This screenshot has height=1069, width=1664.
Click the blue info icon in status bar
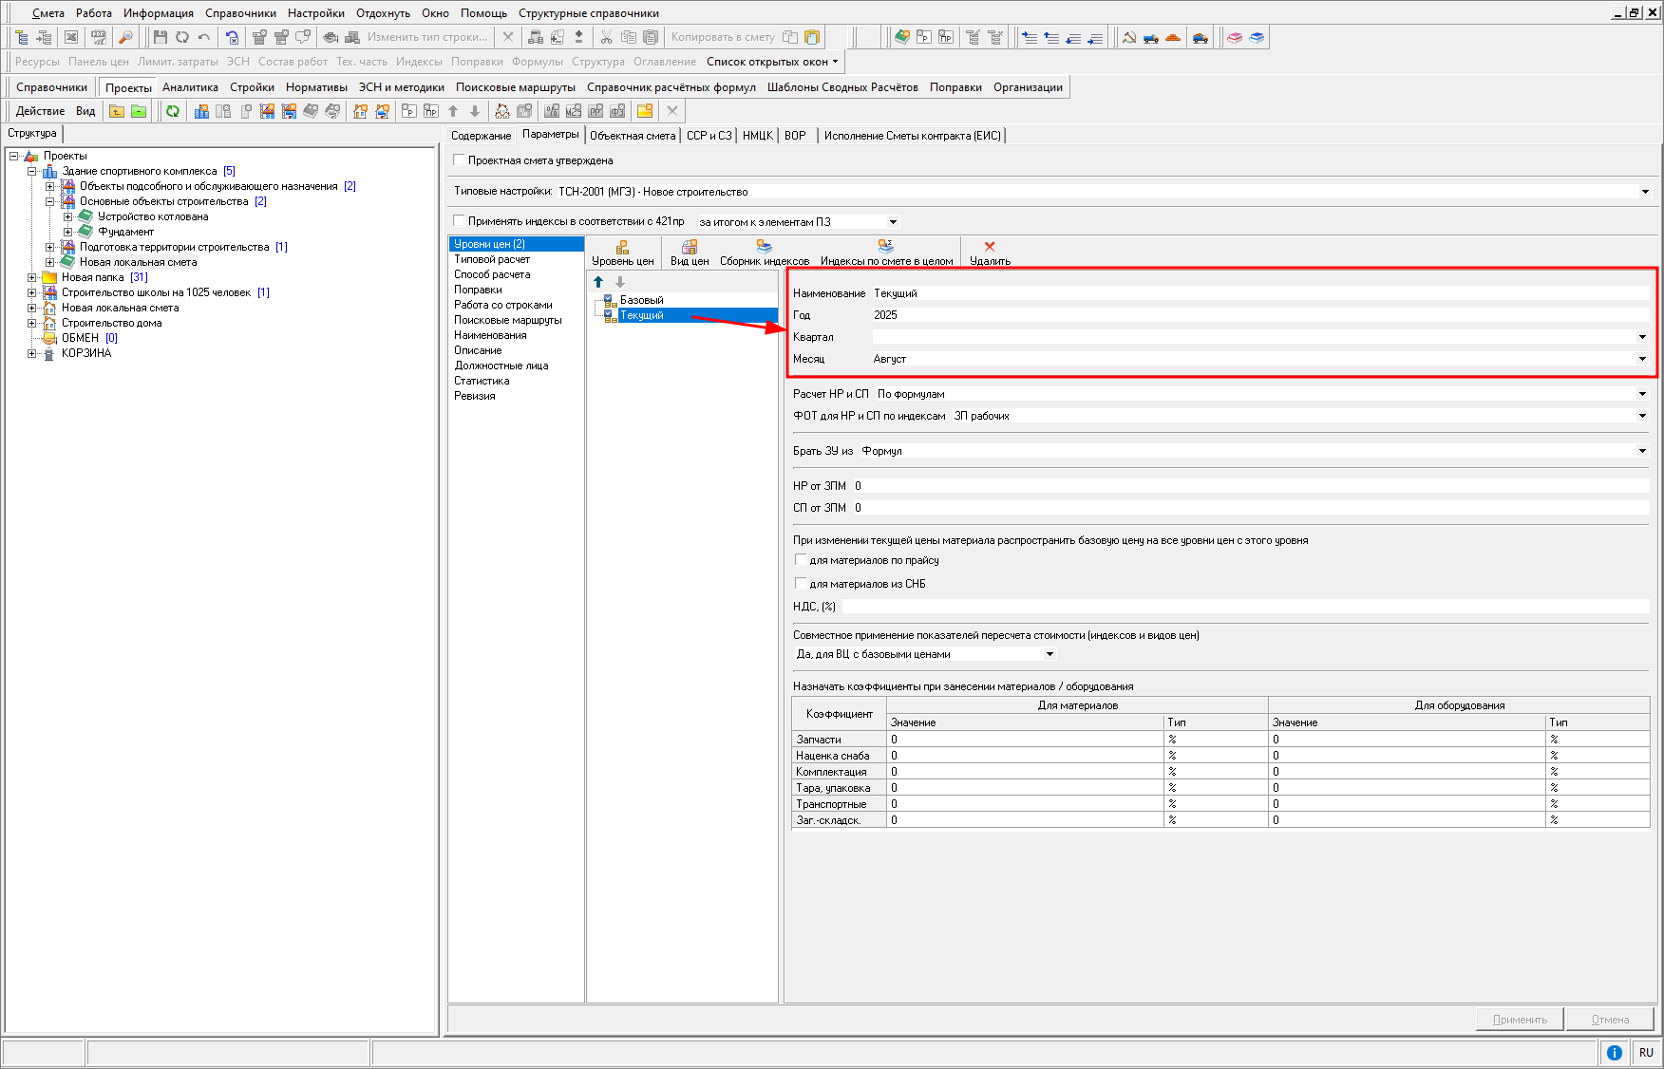pyautogui.click(x=1614, y=1052)
